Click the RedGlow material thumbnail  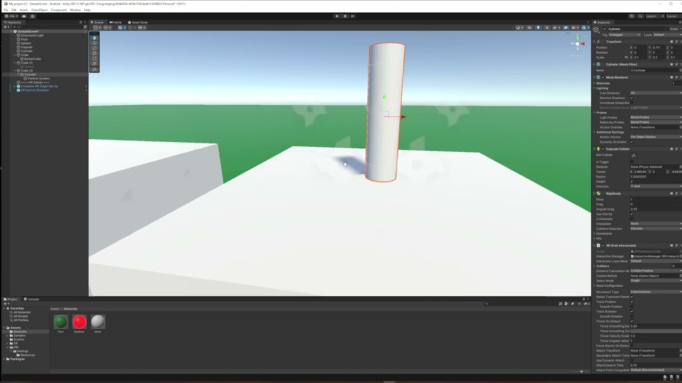tap(79, 321)
